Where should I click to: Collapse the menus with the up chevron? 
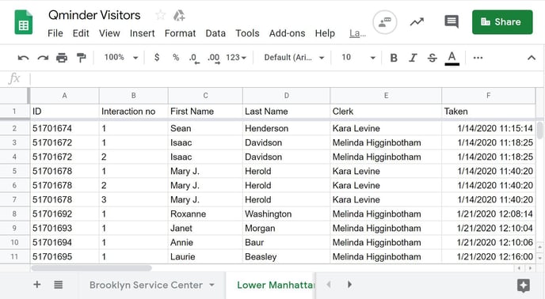[x=531, y=58]
